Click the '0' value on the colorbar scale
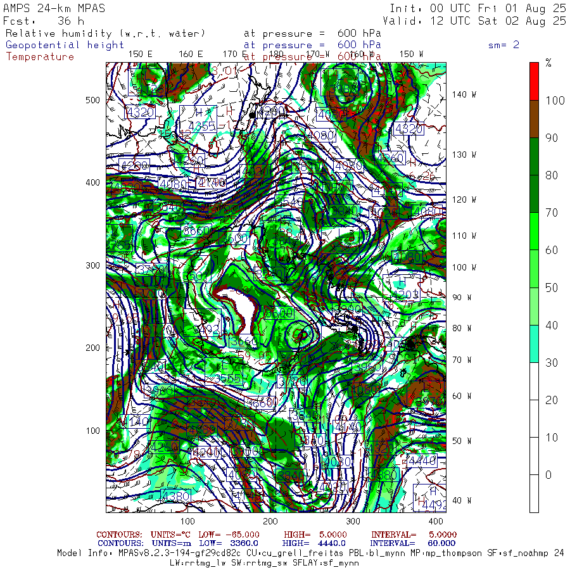570x570 pixels. 549,475
